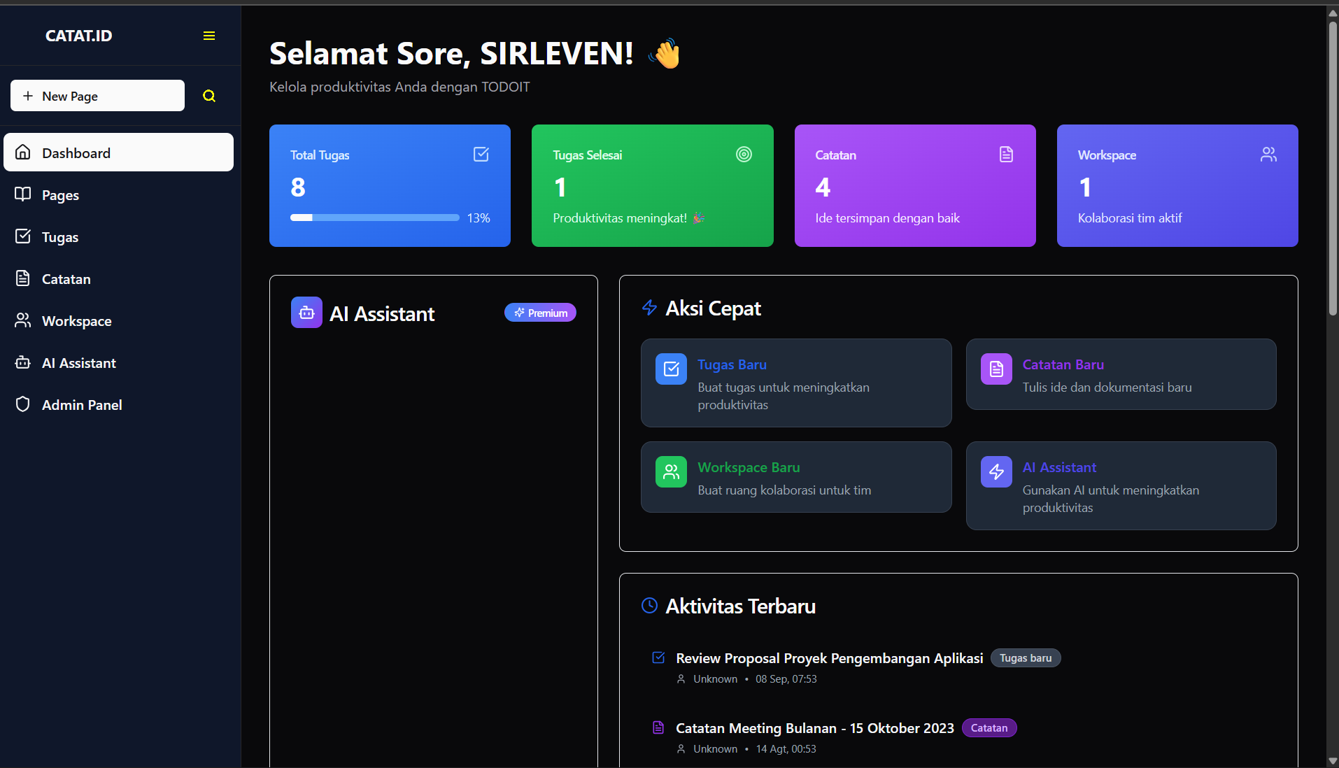Click the note icon next to Catatan Meeting entry
This screenshot has width=1339, height=768.
pyautogui.click(x=658, y=727)
